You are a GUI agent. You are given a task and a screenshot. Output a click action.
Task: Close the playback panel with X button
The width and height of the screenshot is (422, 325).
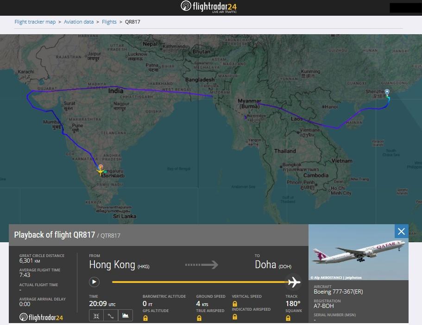coord(401,232)
